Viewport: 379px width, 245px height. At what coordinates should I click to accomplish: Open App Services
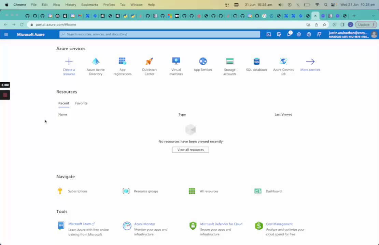click(x=203, y=61)
